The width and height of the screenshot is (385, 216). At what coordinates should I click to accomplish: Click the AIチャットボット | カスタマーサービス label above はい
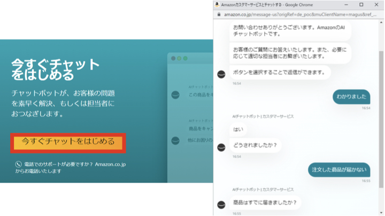click(x=263, y=116)
